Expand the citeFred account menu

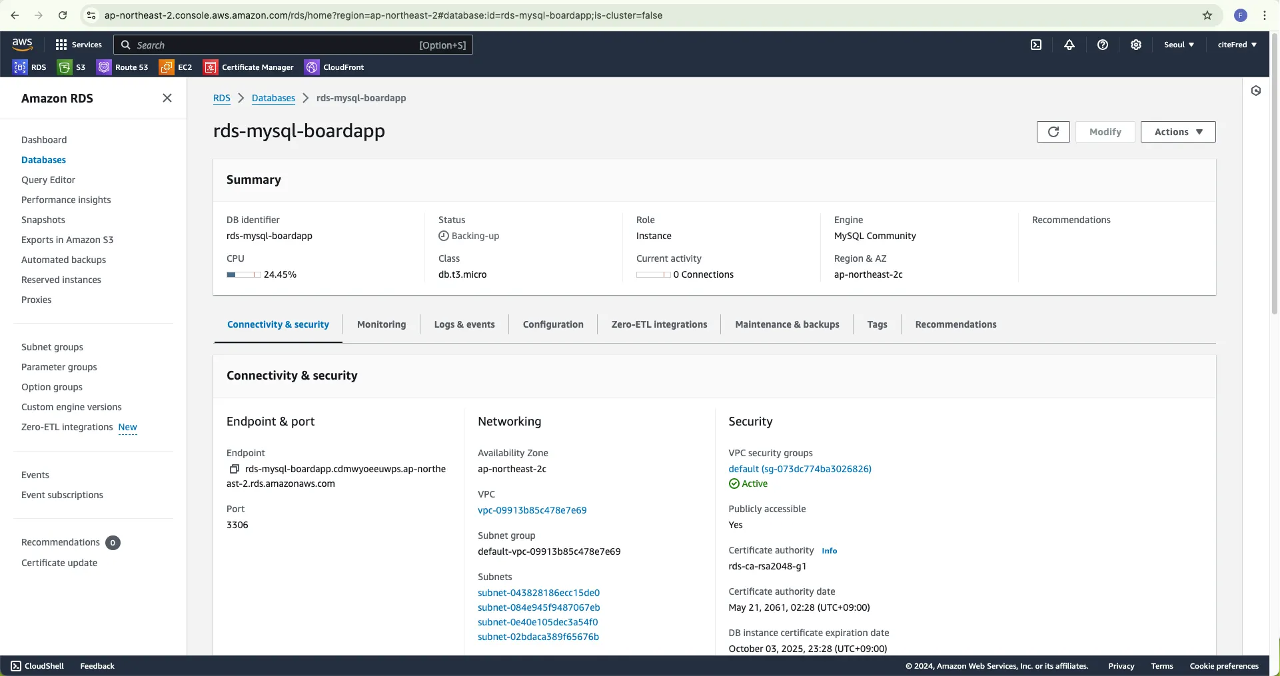point(1237,45)
